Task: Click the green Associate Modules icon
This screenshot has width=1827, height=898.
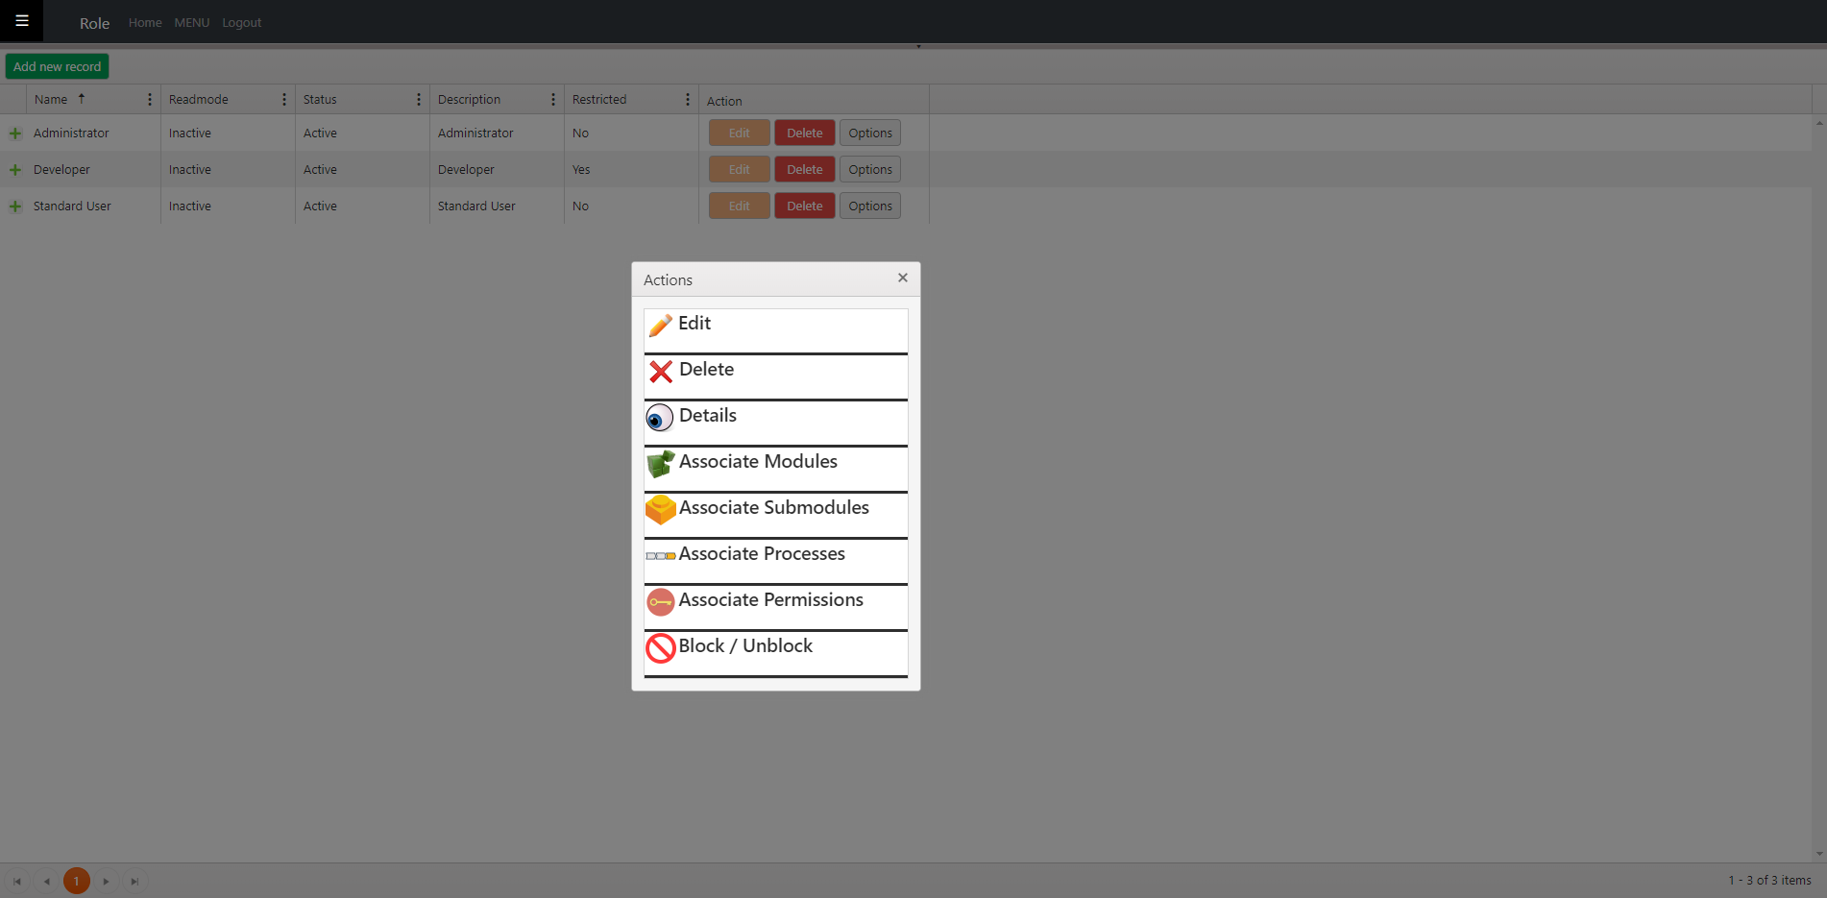Action: coord(661,464)
